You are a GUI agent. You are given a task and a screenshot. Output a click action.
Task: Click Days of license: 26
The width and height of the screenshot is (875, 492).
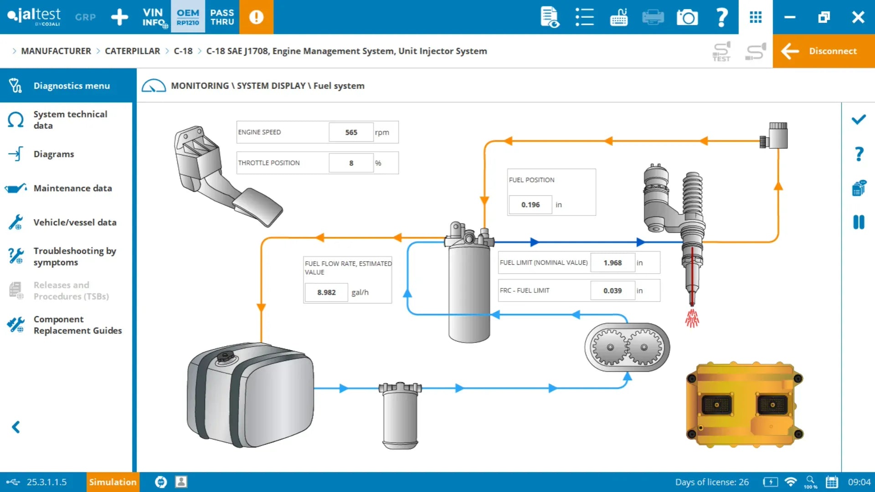712,482
